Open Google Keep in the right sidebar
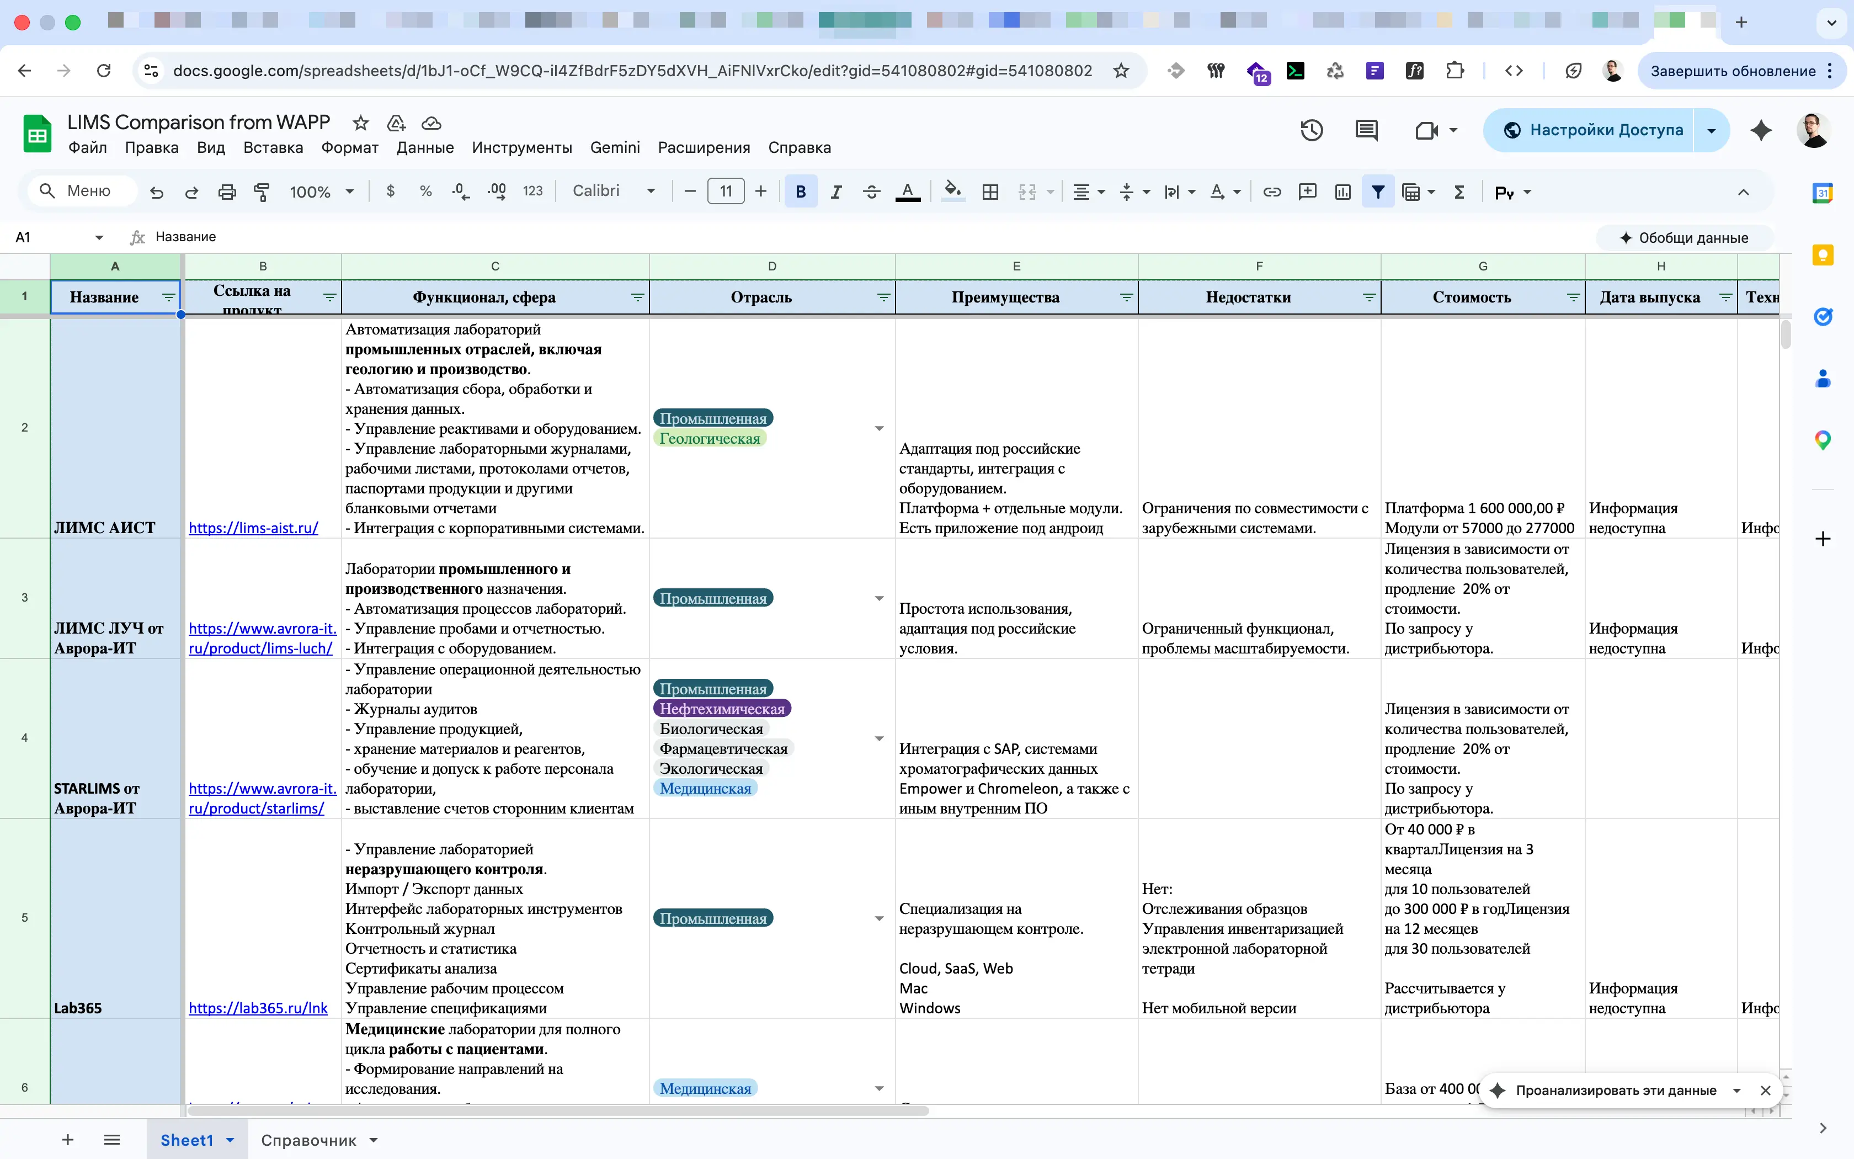 tap(1823, 255)
